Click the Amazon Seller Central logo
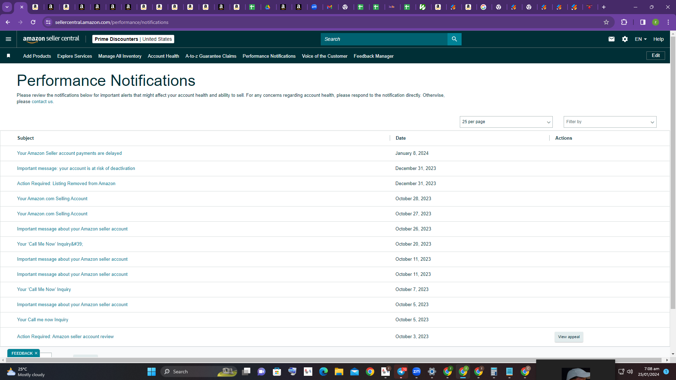 tap(51, 39)
